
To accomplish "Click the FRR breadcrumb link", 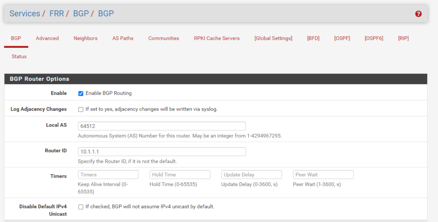I will (x=56, y=14).
